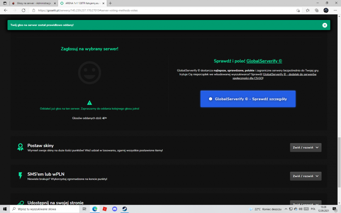Close the green vote success notification
This screenshot has height=213, width=341.
click(325, 25)
